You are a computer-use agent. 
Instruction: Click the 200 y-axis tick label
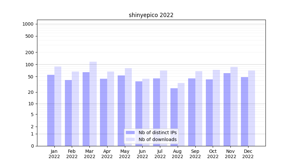pos(30,52)
